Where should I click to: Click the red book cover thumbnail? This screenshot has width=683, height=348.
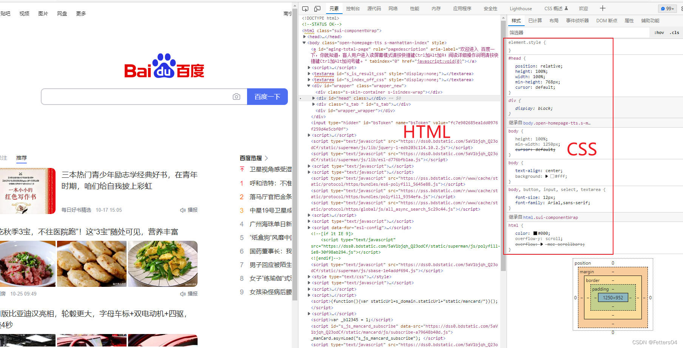(28, 191)
